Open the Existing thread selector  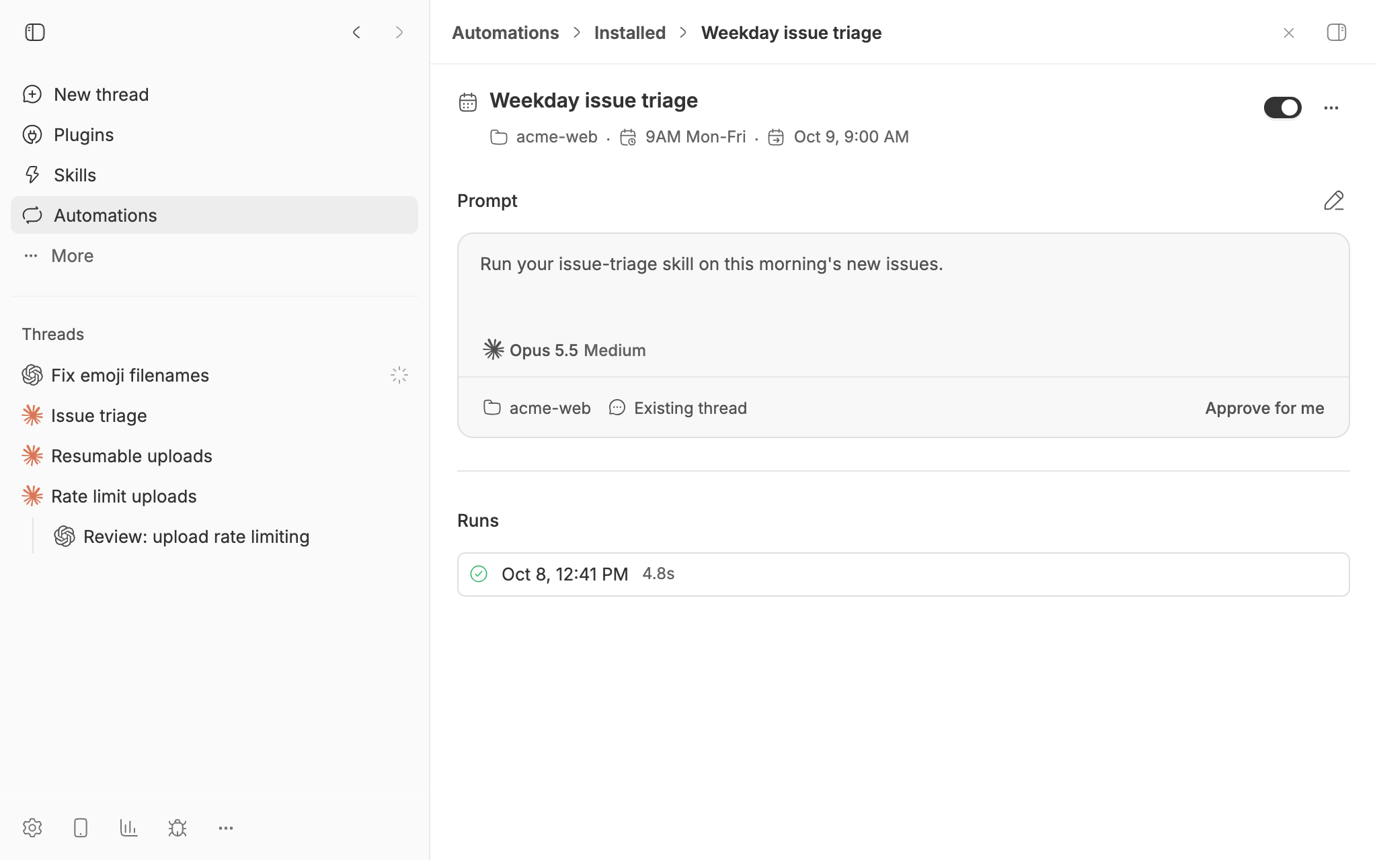[678, 408]
